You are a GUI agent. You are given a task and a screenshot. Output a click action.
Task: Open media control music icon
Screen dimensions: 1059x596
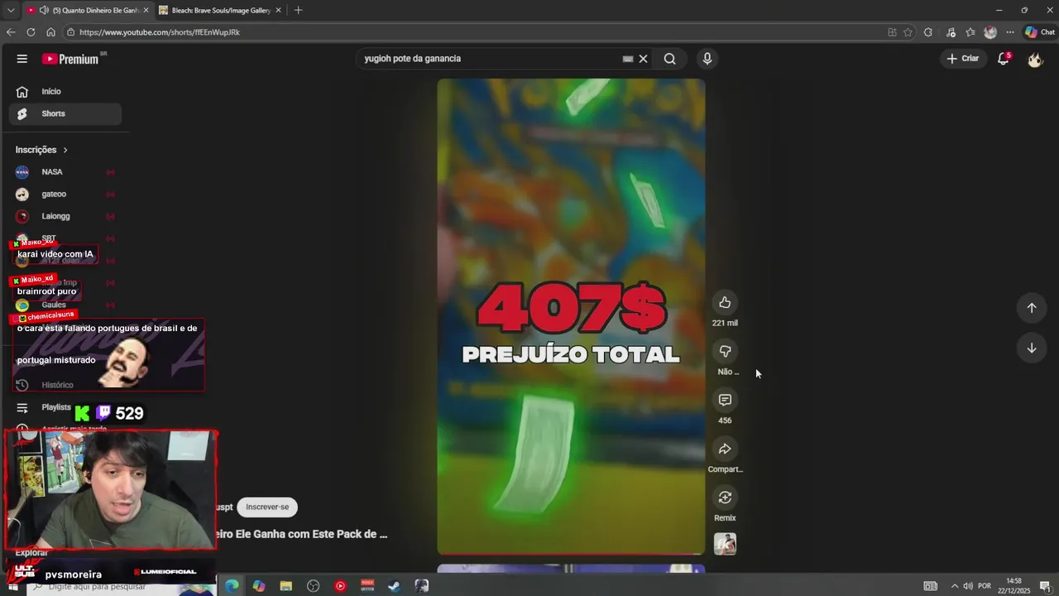[951, 32]
